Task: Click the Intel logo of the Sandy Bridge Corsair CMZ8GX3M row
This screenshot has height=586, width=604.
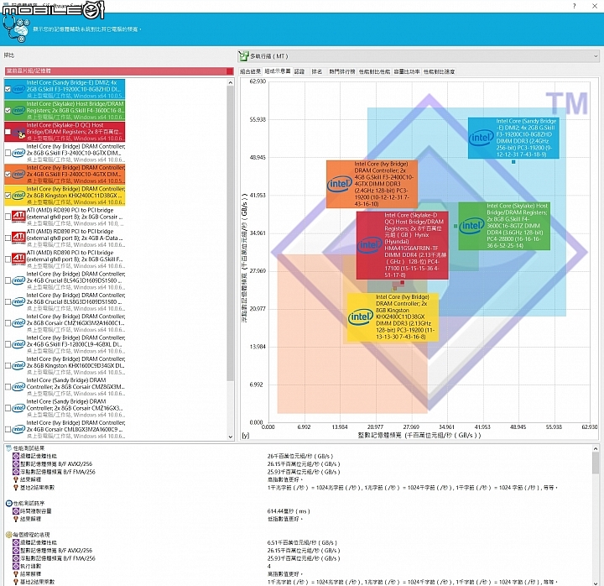Action: 18,387
